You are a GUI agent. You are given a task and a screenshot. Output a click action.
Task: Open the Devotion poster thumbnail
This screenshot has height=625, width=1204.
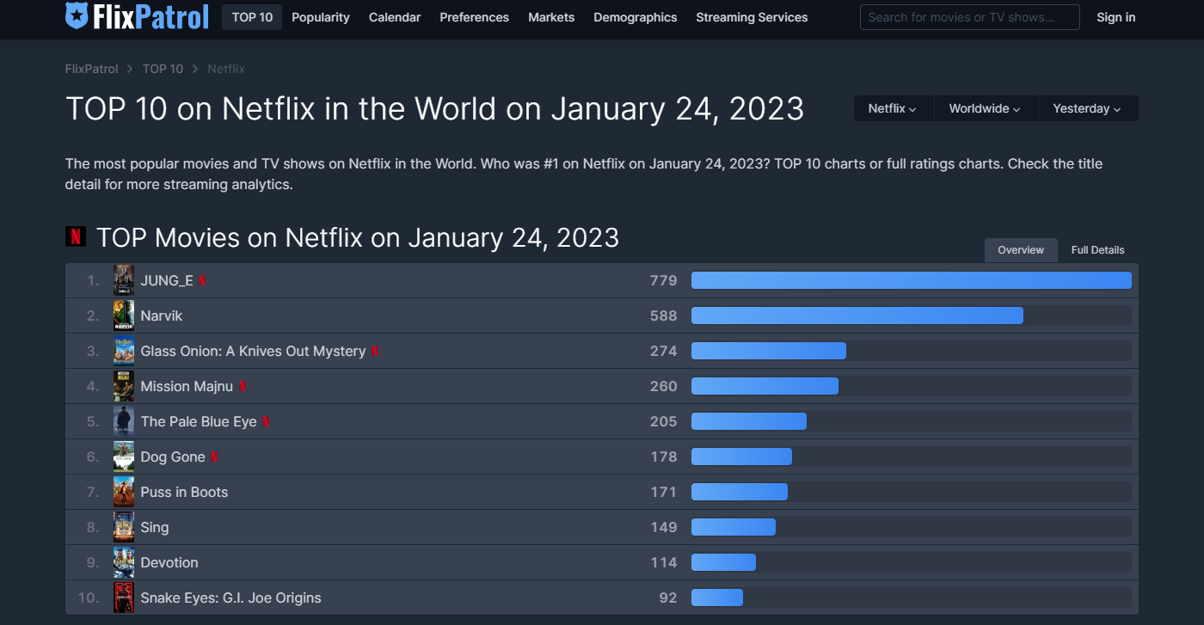(x=124, y=562)
